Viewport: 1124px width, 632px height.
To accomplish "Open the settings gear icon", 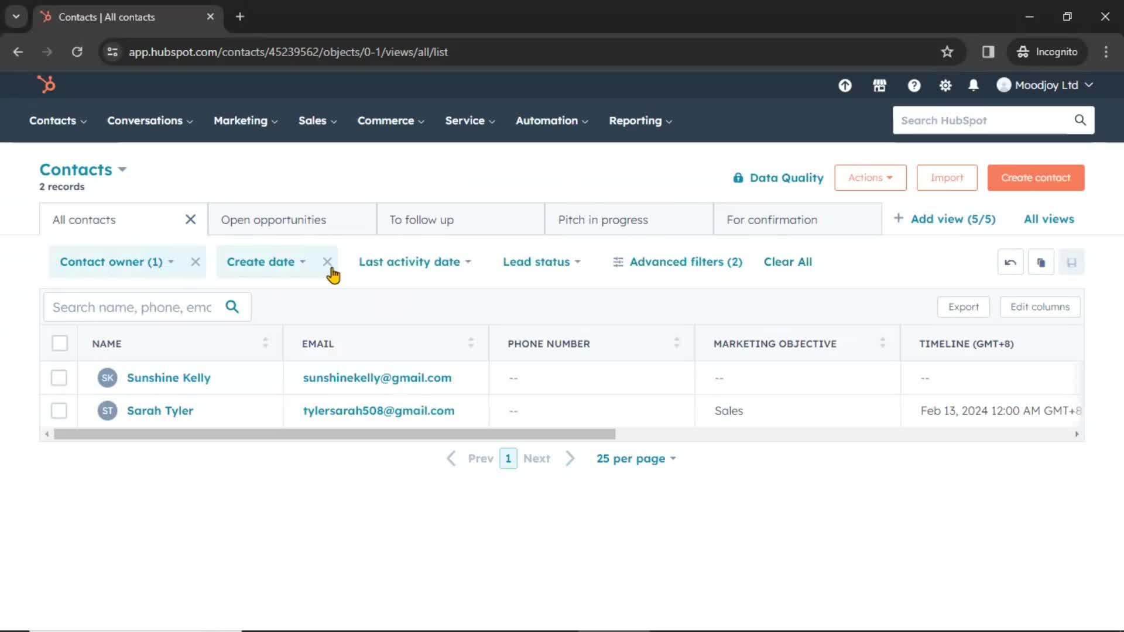I will pos(945,85).
